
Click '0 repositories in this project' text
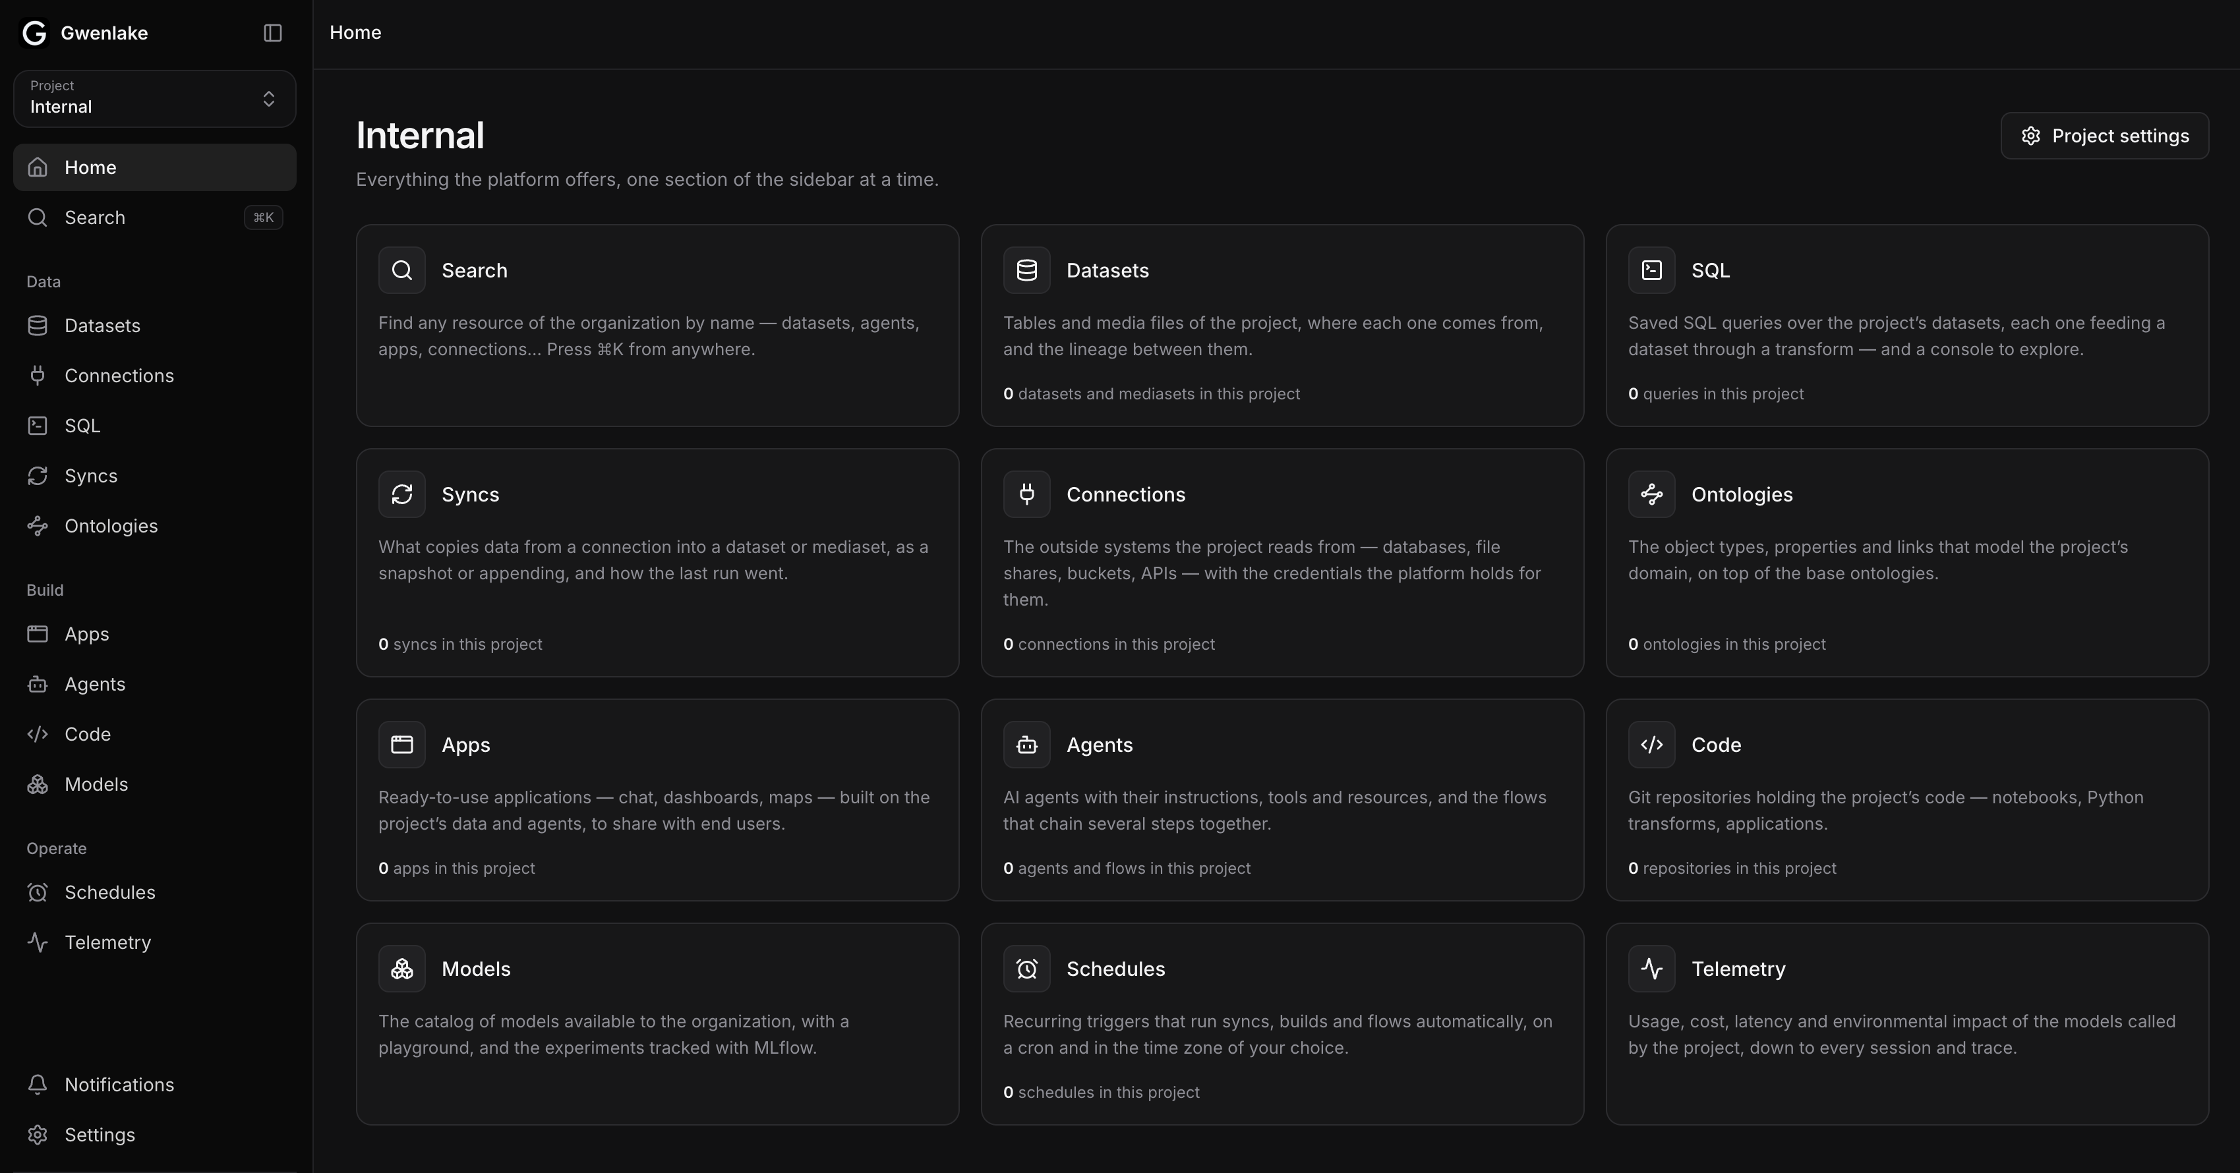tap(1732, 868)
